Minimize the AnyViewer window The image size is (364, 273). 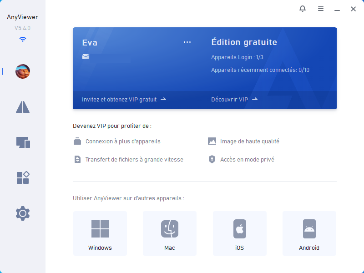pyautogui.click(x=337, y=10)
